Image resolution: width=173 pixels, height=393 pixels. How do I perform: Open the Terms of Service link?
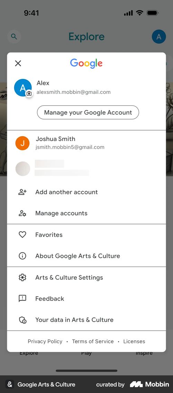[x=93, y=341]
